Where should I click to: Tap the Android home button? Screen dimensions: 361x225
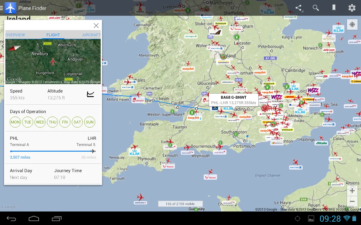click(34, 219)
